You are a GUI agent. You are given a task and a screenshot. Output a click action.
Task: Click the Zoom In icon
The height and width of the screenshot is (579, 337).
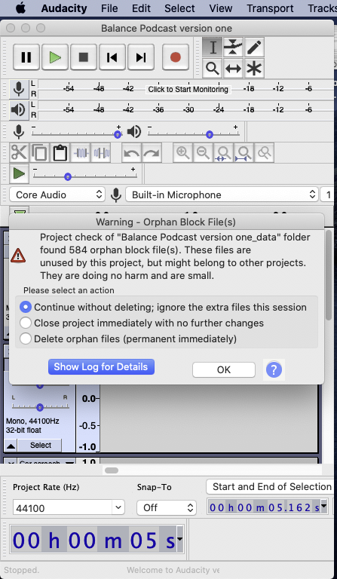point(182,152)
